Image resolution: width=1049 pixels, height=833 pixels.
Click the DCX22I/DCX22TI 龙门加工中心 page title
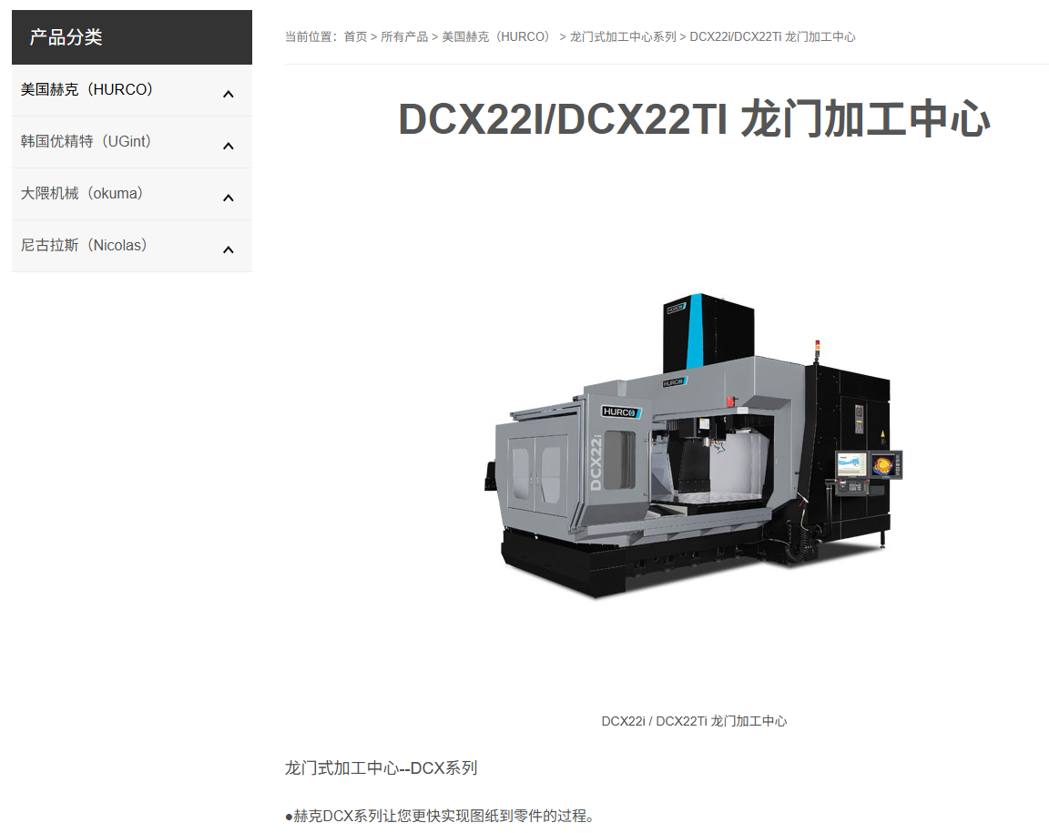(x=694, y=119)
